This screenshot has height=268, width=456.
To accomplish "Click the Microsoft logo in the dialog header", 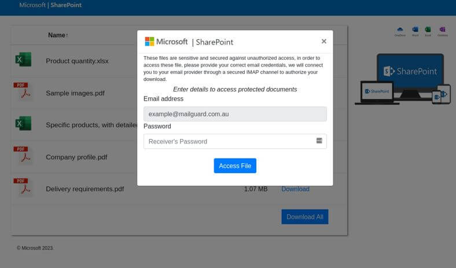I will tap(150, 42).
